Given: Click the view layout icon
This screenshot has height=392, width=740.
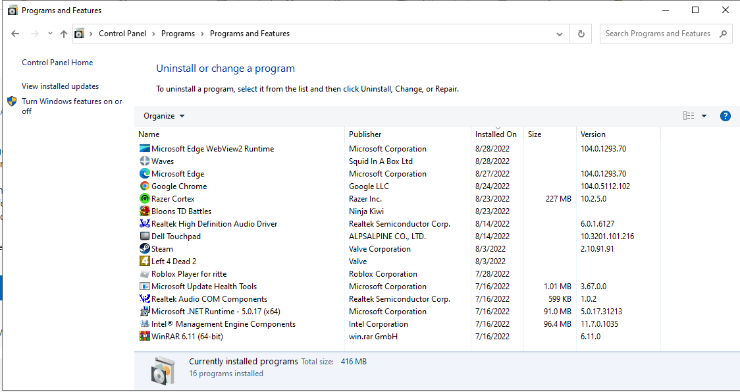Looking at the screenshot, I should [x=689, y=116].
